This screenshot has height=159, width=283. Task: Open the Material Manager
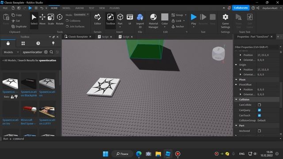[153, 21]
